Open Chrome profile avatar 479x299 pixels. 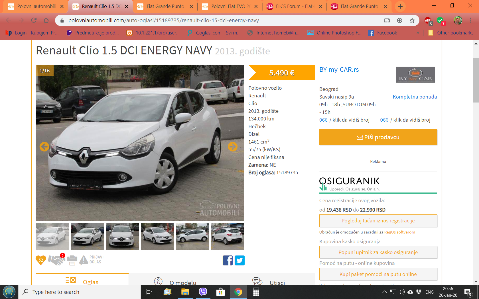tap(458, 20)
